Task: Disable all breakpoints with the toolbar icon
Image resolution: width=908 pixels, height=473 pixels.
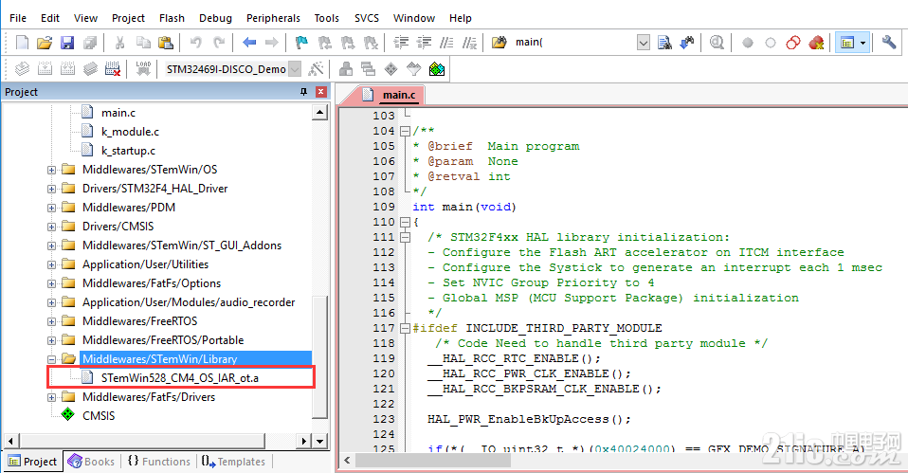Action: (x=792, y=43)
